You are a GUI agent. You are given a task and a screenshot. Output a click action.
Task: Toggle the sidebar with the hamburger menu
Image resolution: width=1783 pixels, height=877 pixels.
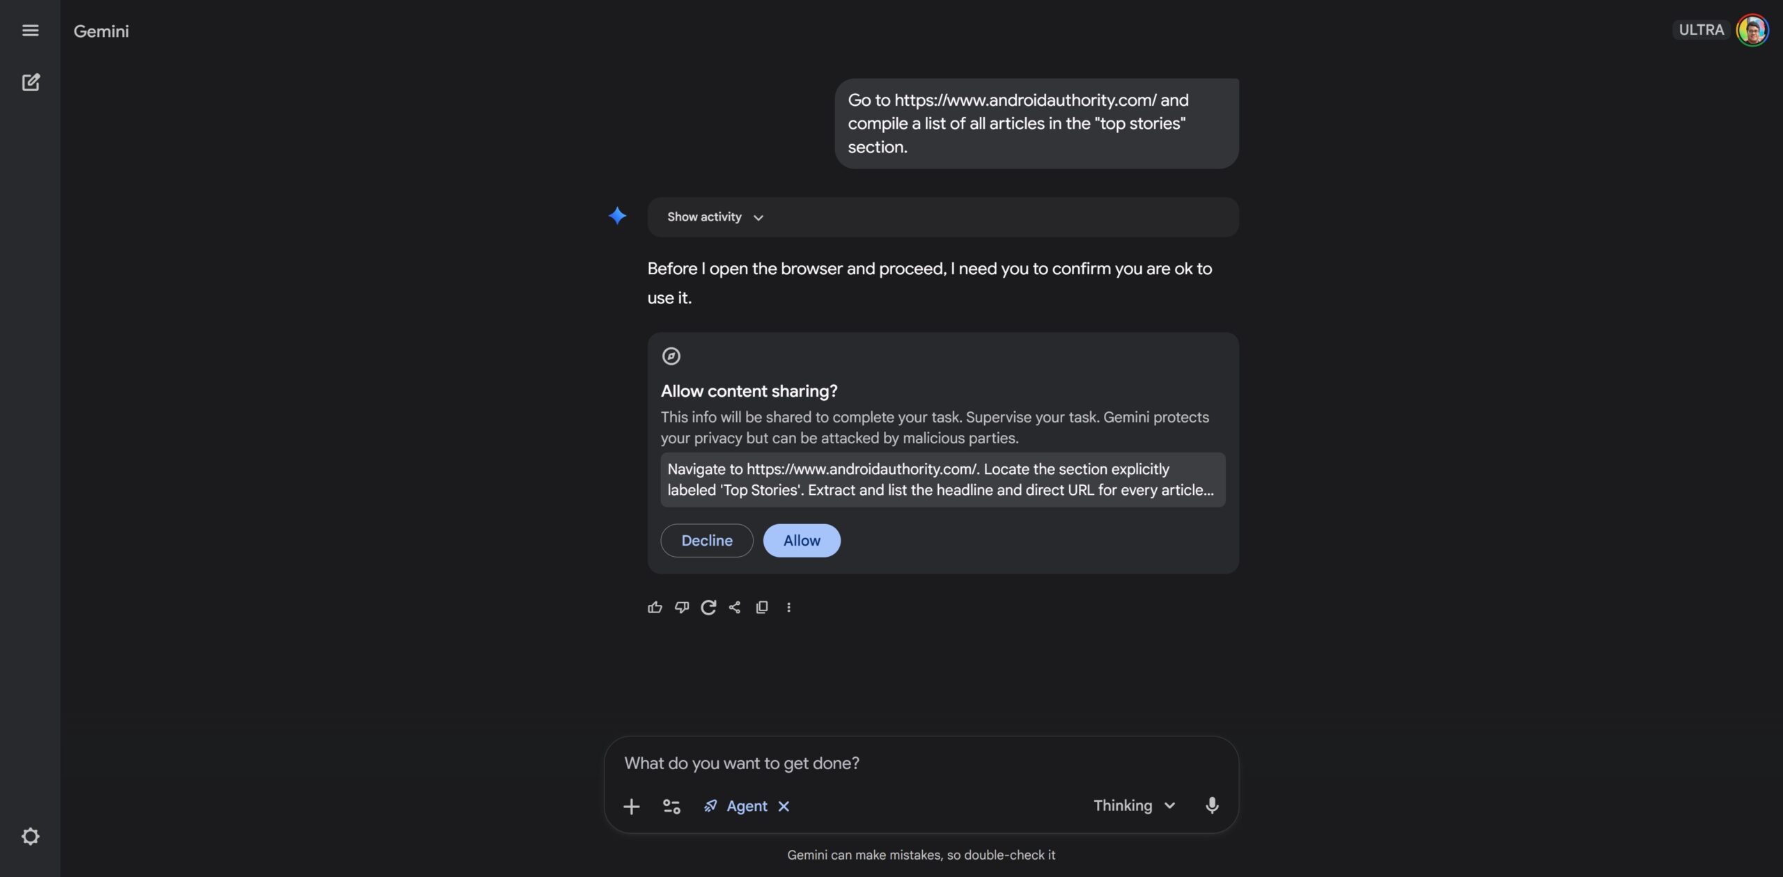(x=31, y=30)
